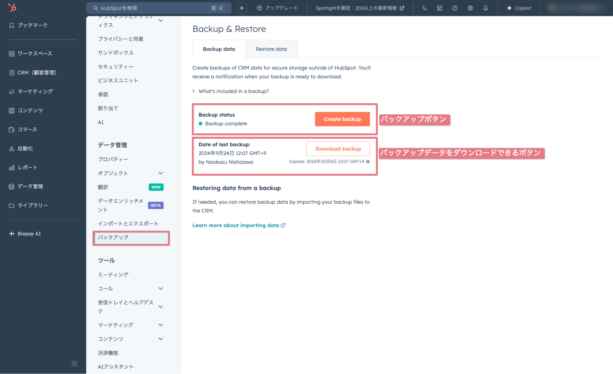Image resolution: width=613 pixels, height=374 pixels.
Task: Expand the コール chevron
Action: pos(161,288)
